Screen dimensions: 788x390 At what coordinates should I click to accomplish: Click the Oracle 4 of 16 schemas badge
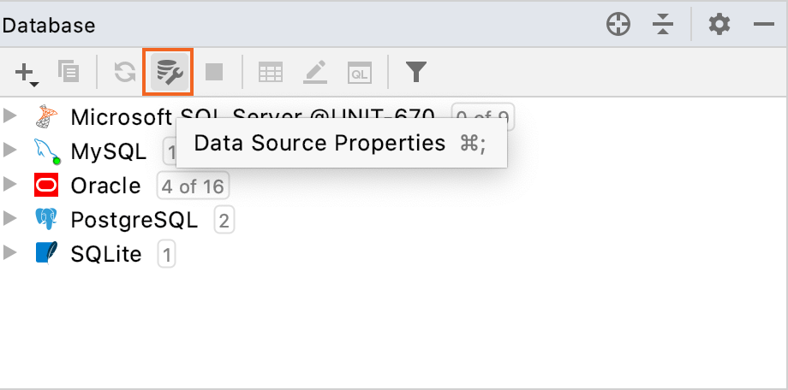point(193,186)
